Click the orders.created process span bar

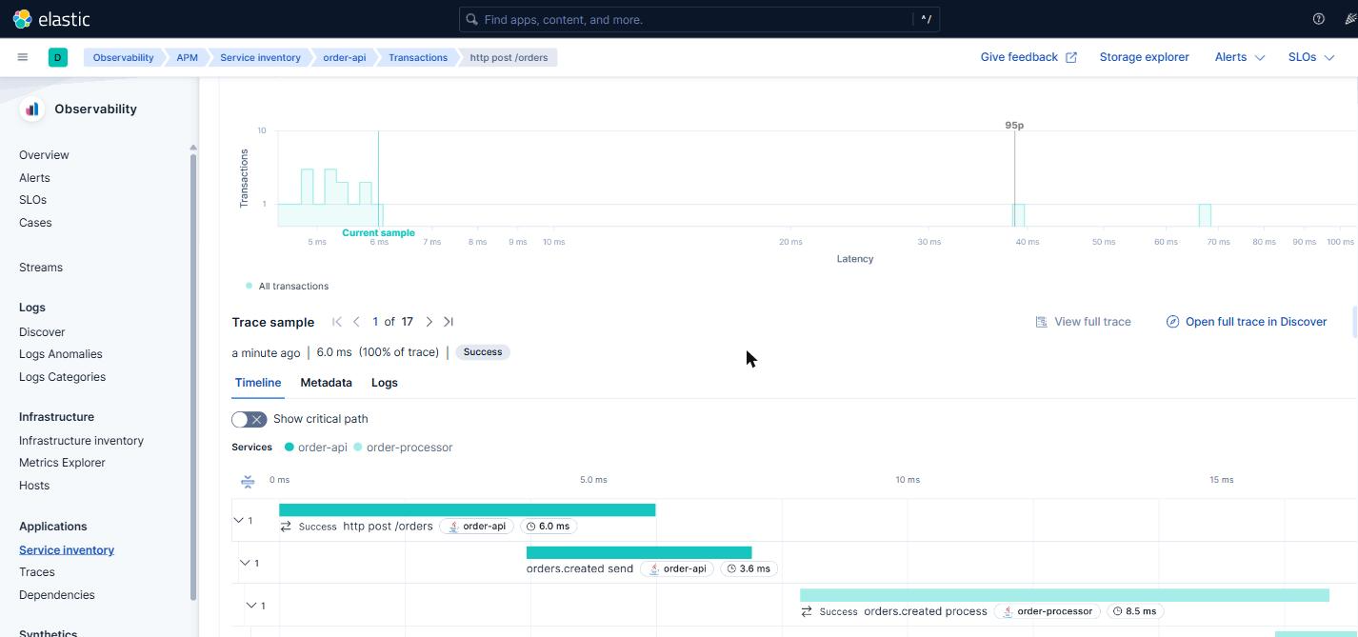pyautogui.click(x=1065, y=595)
